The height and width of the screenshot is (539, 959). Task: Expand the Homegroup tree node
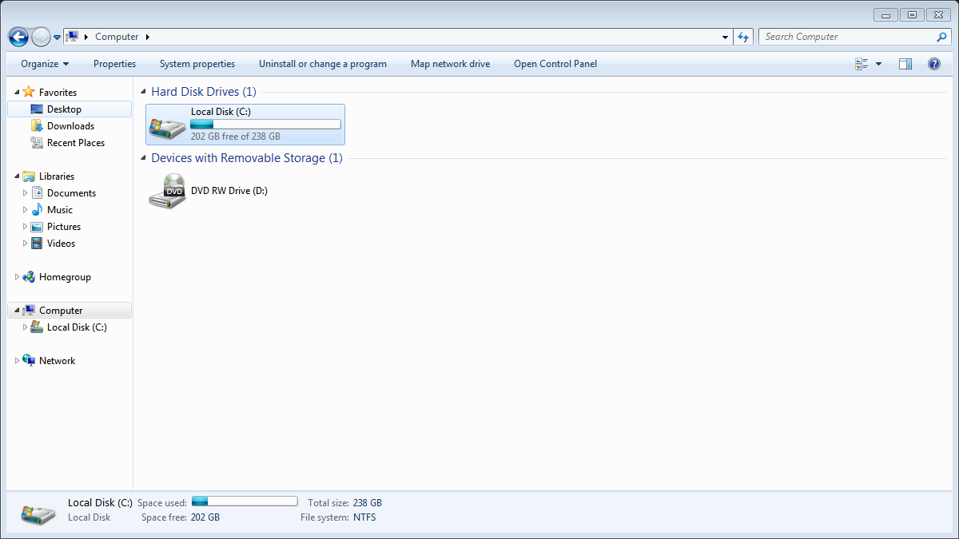(x=18, y=277)
